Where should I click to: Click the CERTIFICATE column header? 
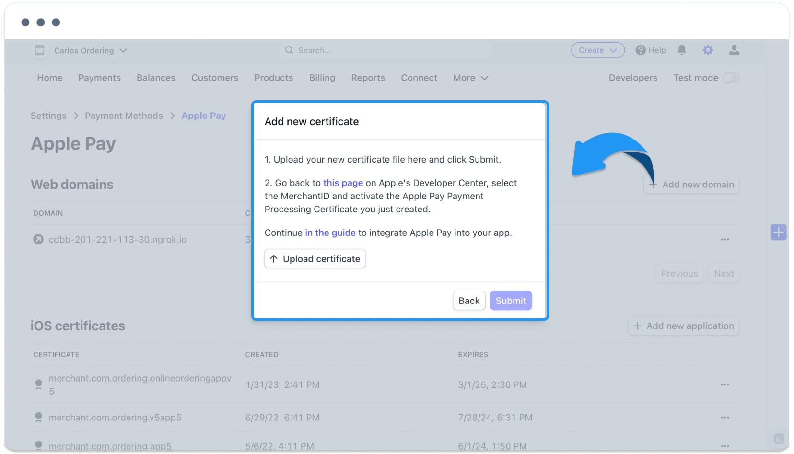coord(56,355)
